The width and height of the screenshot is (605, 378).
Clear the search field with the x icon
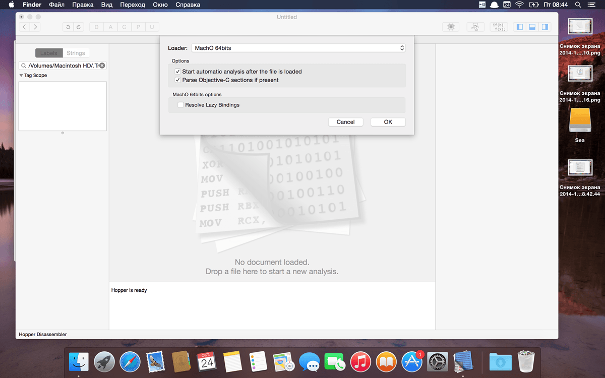point(102,66)
